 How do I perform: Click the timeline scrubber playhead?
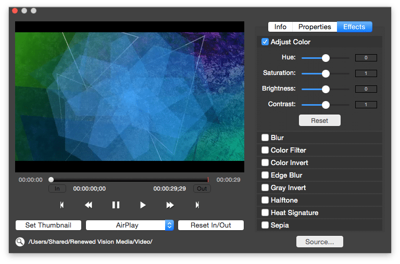[51, 180]
